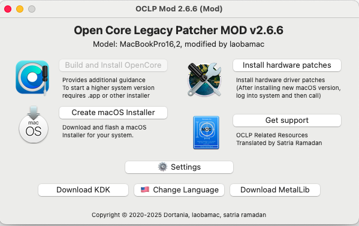This screenshot has width=359, height=226.
Task: Click the gear icon in Settings button
Action: coord(162,167)
